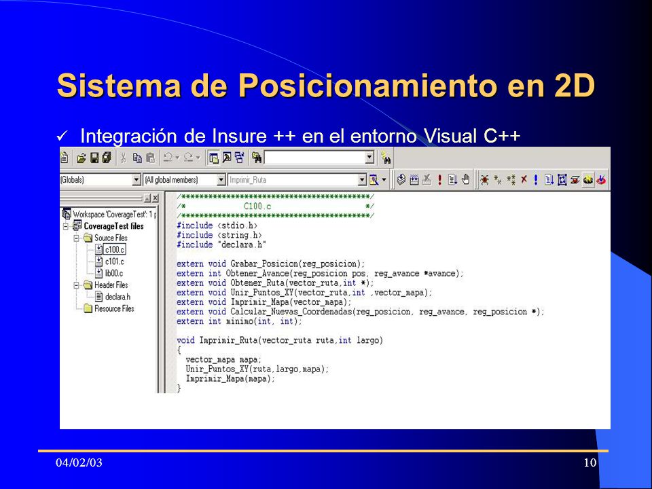Click the 'extern int minimo(int, int);' line
The height and width of the screenshot is (489, 652).
coord(239,321)
